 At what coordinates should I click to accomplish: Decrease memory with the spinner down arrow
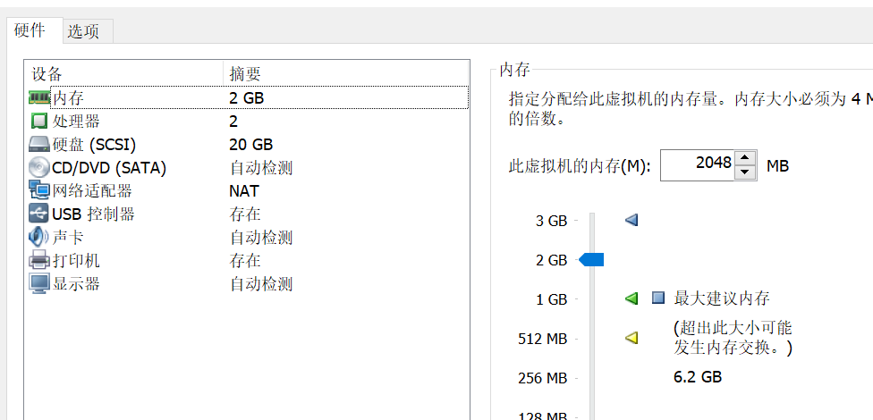[745, 172]
